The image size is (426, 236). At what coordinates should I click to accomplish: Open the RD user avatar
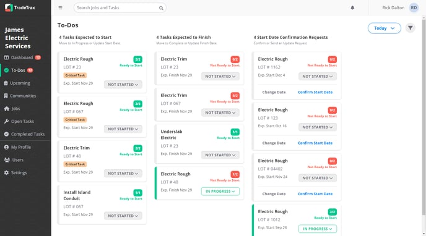[x=414, y=7]
